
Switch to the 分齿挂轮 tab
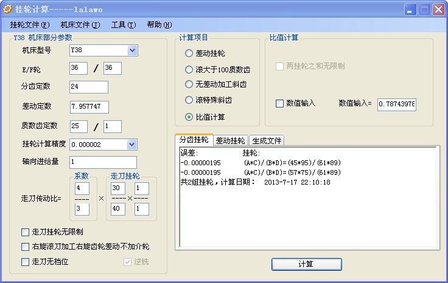coord(194,140)
